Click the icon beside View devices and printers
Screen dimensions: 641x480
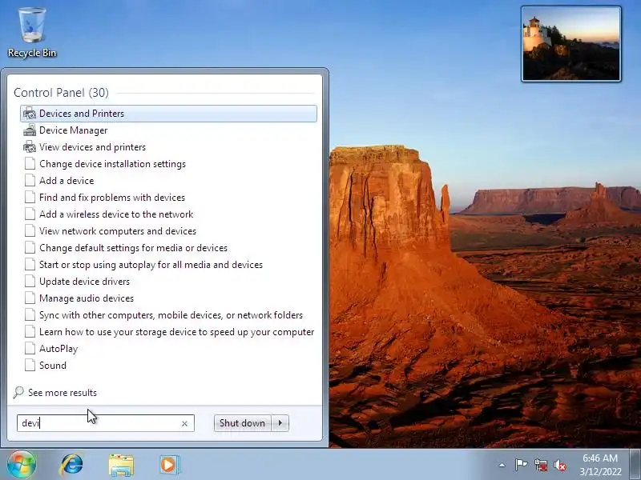tap(30, 147)
